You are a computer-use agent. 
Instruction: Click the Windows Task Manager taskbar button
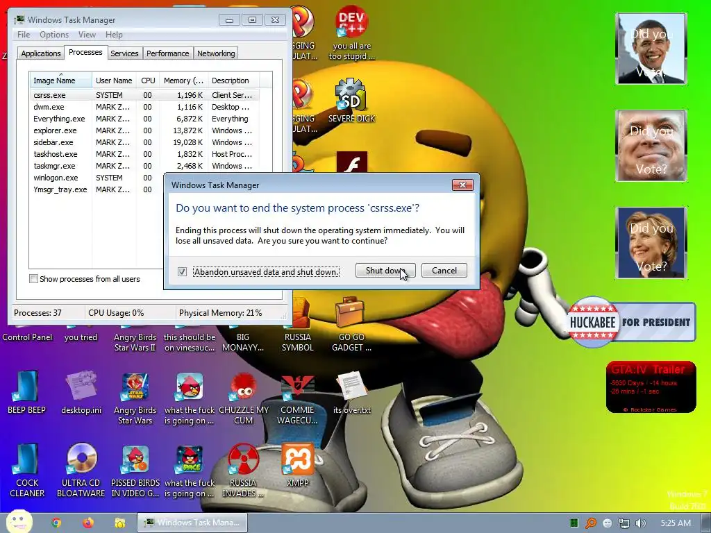192,523
